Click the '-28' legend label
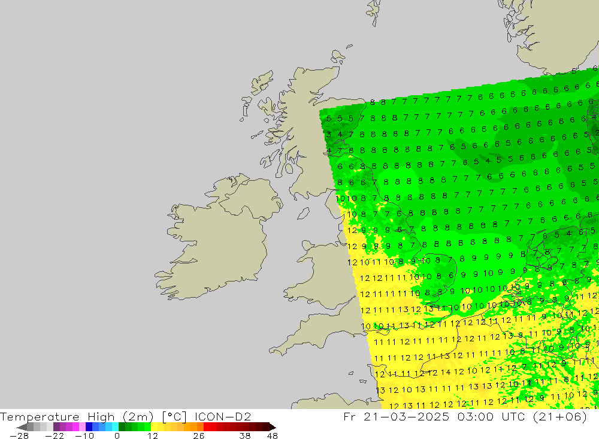 pyautogui.click(x=19, y=436)
